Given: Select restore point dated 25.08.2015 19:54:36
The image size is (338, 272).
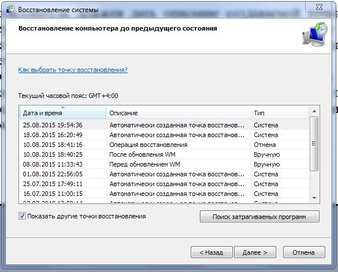Looking at the screenshot, I should [x=164, y=125].
